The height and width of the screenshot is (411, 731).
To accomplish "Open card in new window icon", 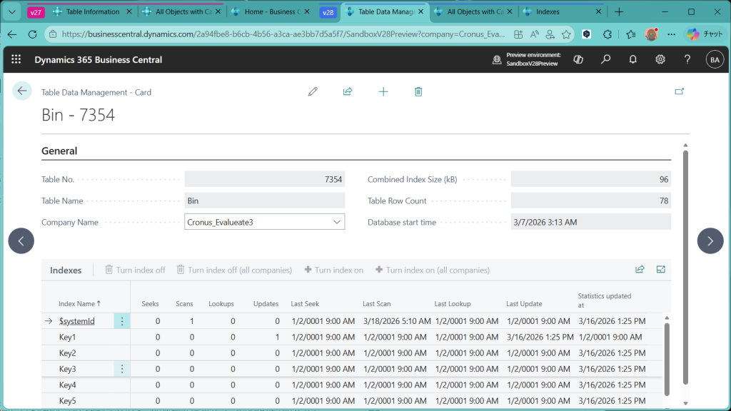I will pyautogui.click(x=679, y=91).
